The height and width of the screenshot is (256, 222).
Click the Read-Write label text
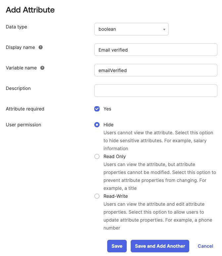click(x=115, y=196)
